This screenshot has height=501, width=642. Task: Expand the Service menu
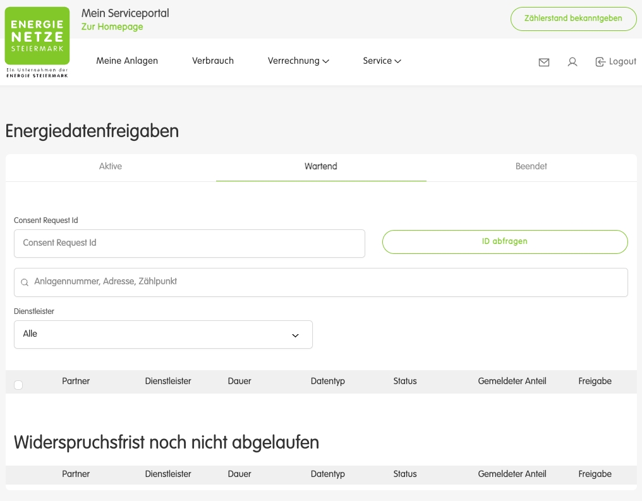click(x=382, y=61)
